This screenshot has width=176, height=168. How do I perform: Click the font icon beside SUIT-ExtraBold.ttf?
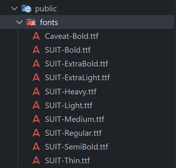(x=36, y=64)
